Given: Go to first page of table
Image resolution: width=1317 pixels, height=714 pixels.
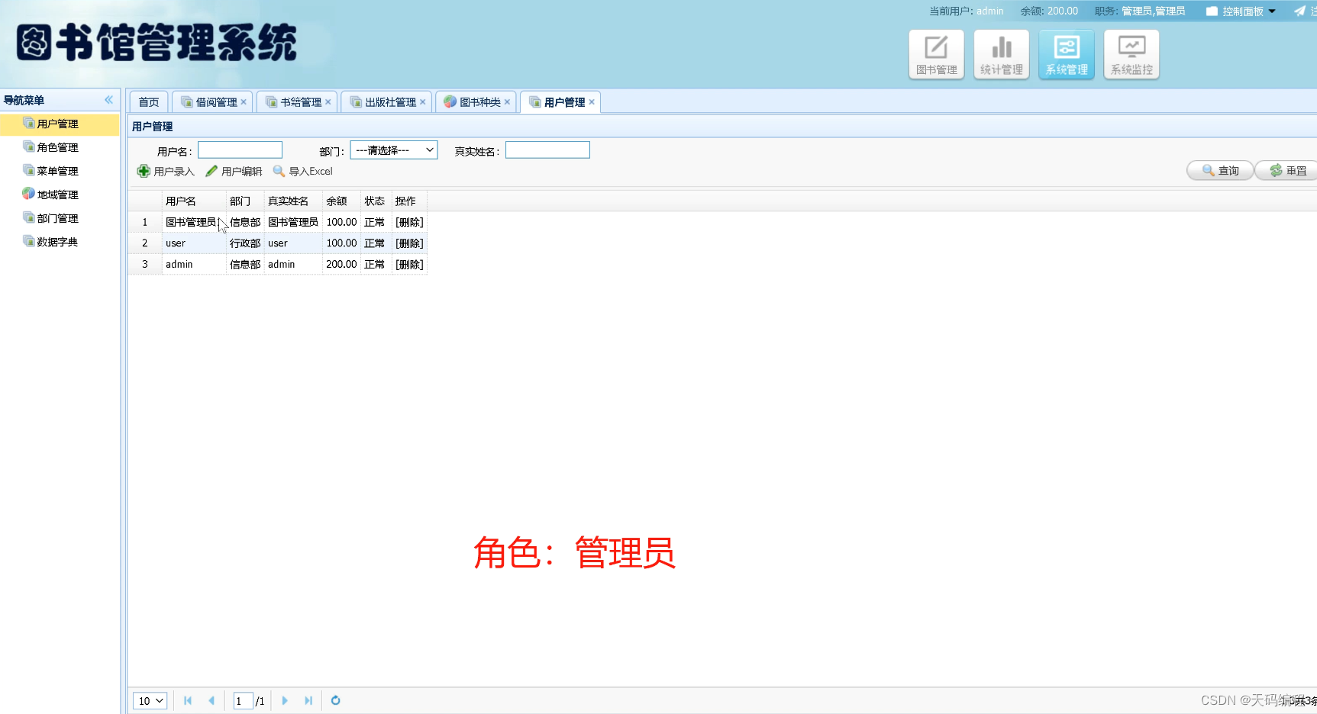Looking at the screenshot, I should (x=188, y=700).
